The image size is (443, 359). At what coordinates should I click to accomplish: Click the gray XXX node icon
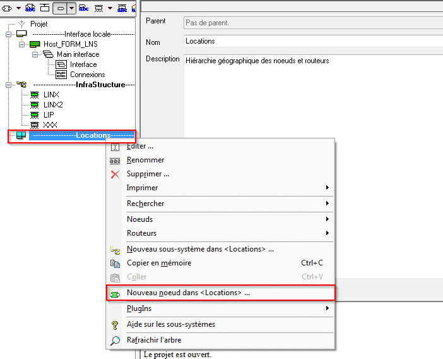34,125
